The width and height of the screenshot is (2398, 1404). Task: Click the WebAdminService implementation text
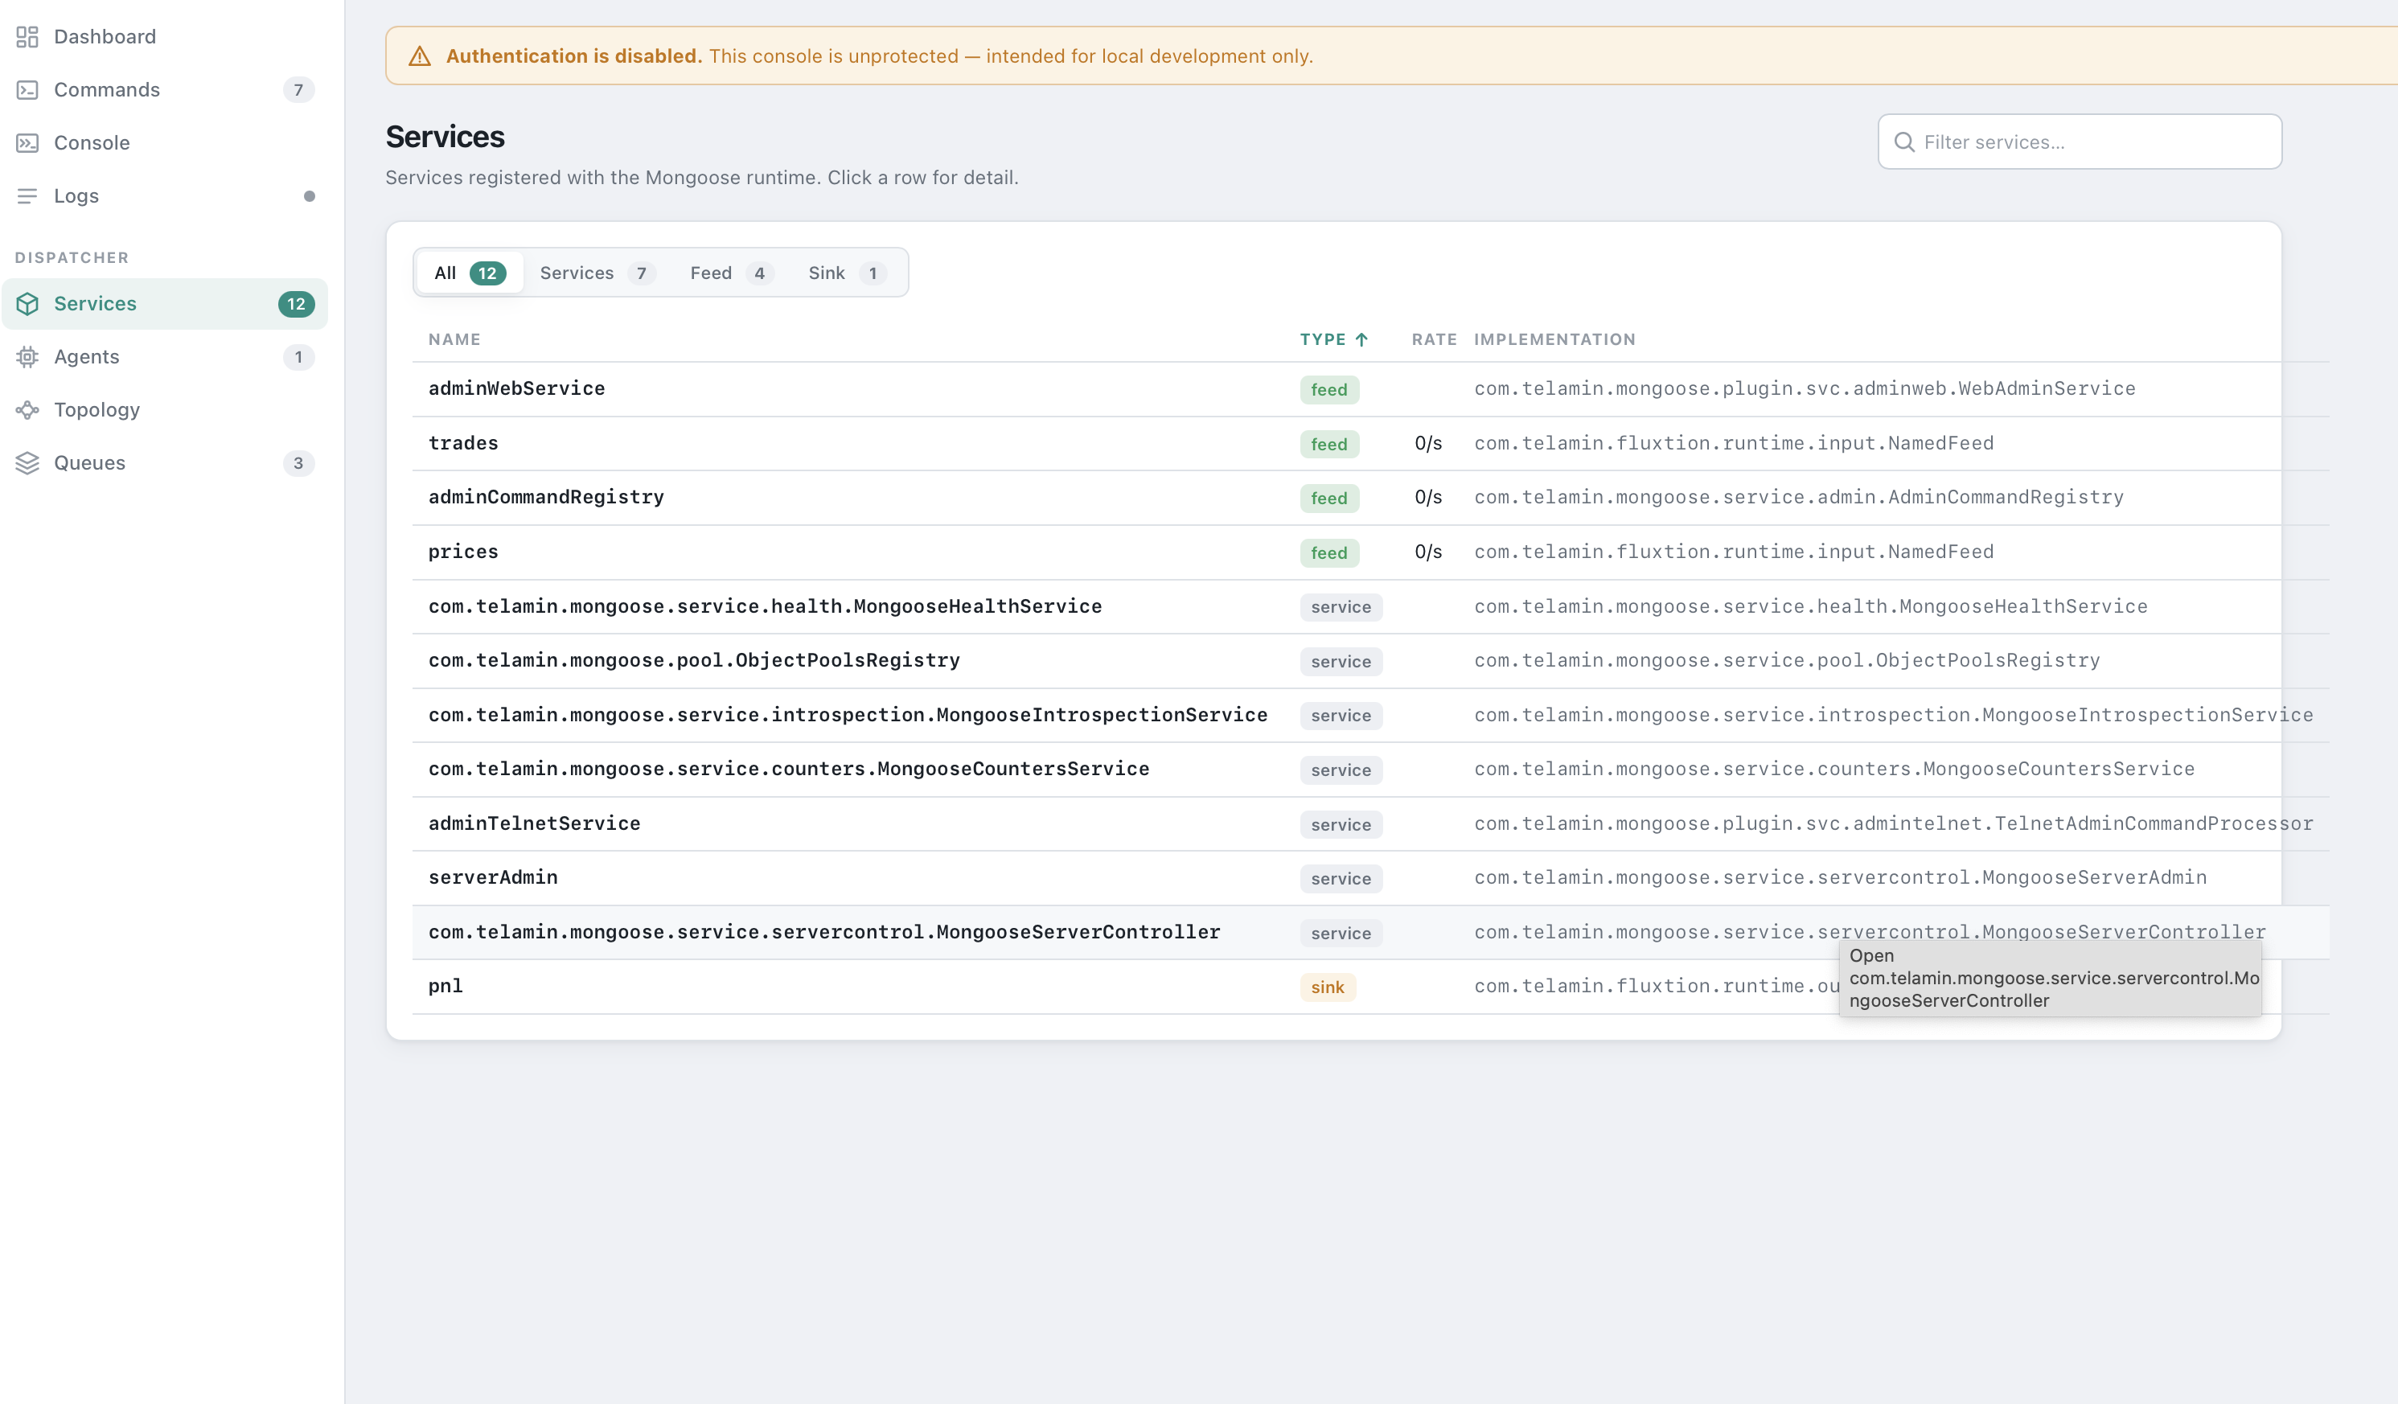point(1805,388)
